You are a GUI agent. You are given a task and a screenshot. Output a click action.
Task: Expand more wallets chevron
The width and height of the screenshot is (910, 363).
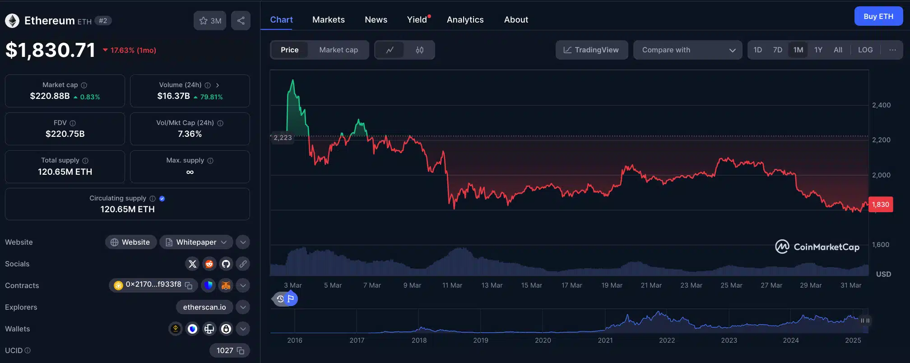[243, 329]
